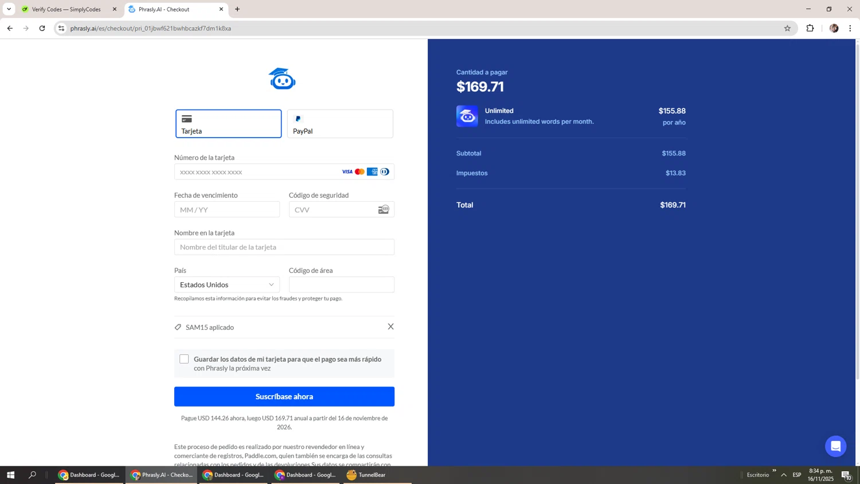The image size is (860, 484).
Task: Open the browser extensions menu
Action: tap(810, 28)
